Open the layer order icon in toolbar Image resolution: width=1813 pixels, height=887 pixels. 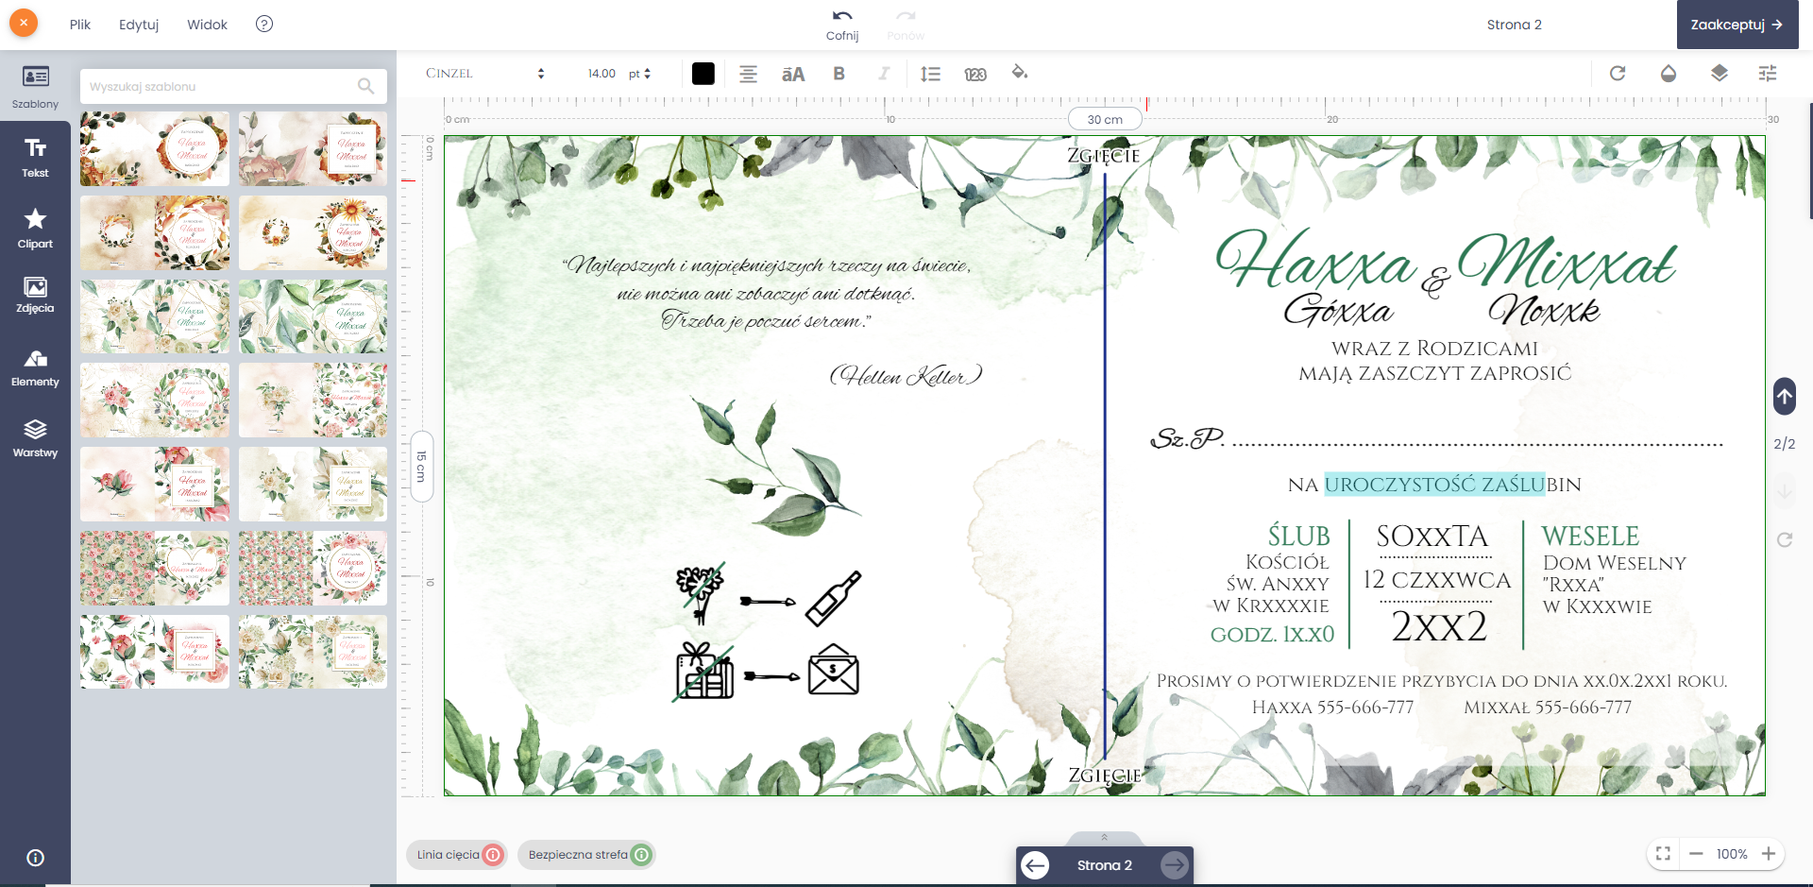click(x=1719, y=73)
